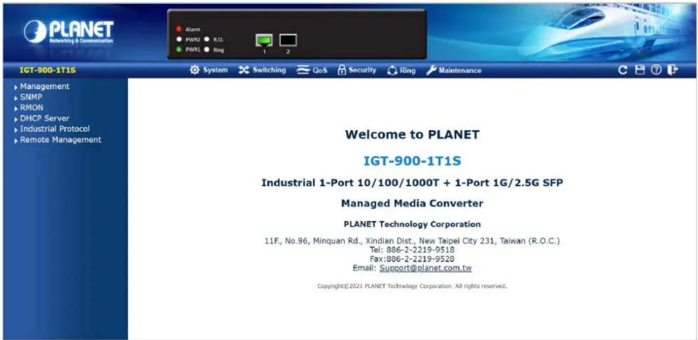The image size is (698, 340).
Task: Click the R.O. LED indicator
Action: point(208,40)
